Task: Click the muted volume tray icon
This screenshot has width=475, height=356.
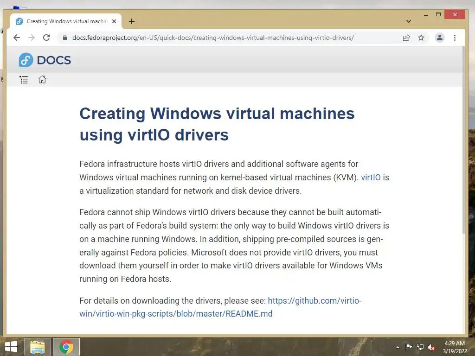Action: tap(431, 347)
